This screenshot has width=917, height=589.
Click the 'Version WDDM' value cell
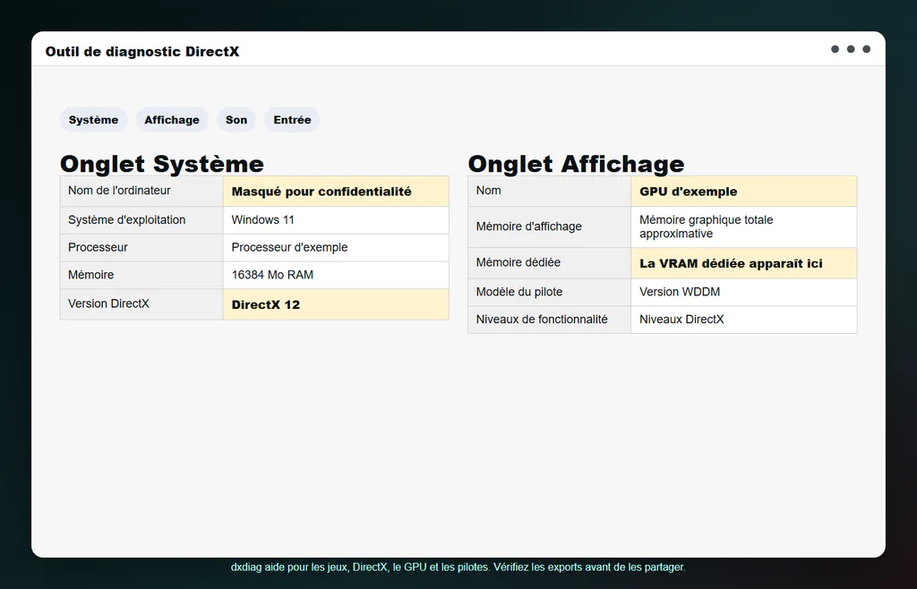coord(744,292)
